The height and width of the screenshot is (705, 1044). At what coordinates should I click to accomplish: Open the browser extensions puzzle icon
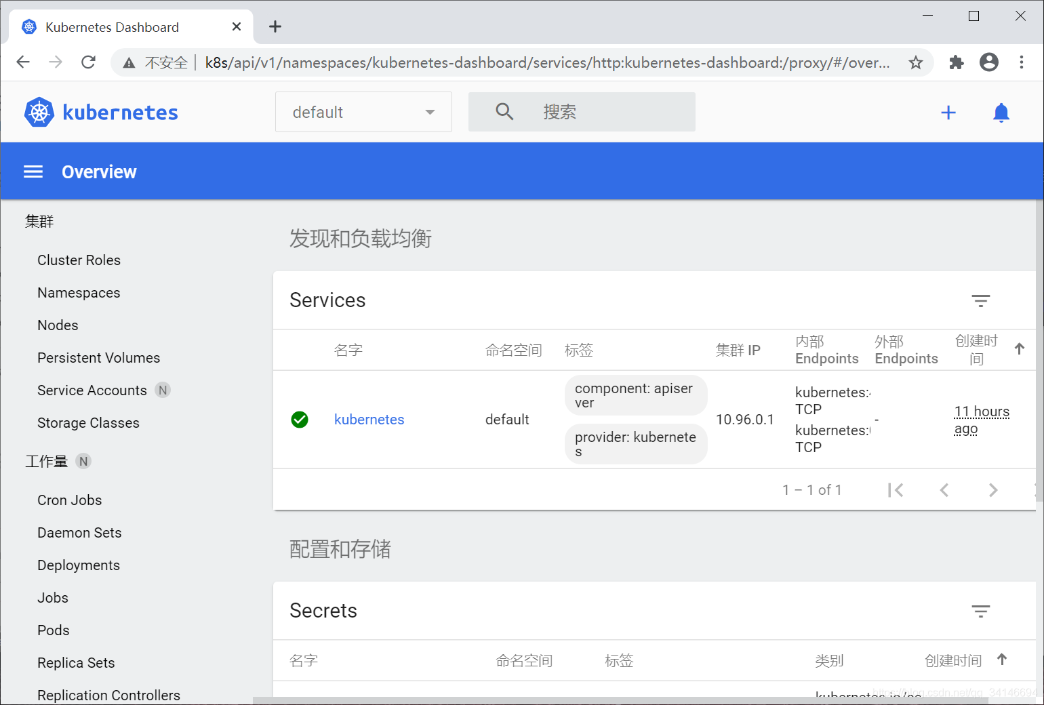click(x=957, y=62)
